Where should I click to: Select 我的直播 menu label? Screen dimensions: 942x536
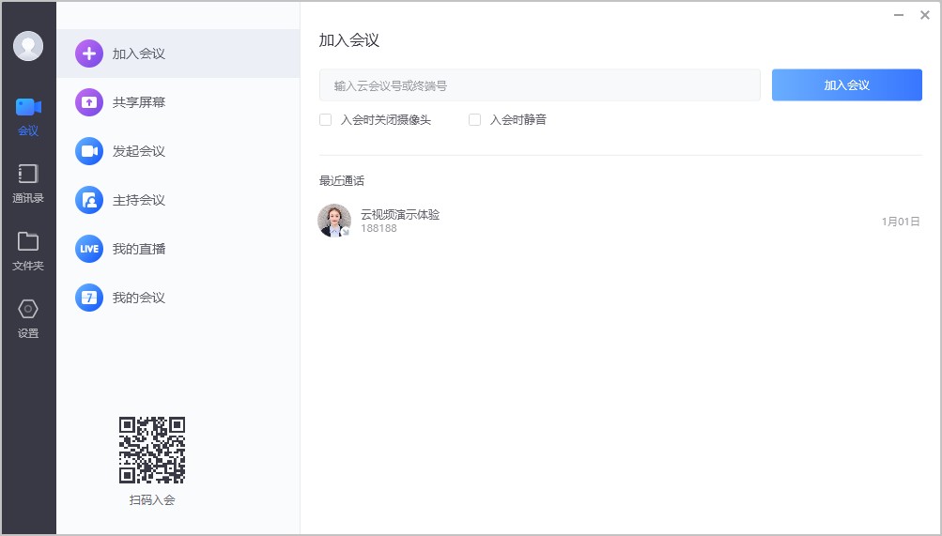[139, 249]
